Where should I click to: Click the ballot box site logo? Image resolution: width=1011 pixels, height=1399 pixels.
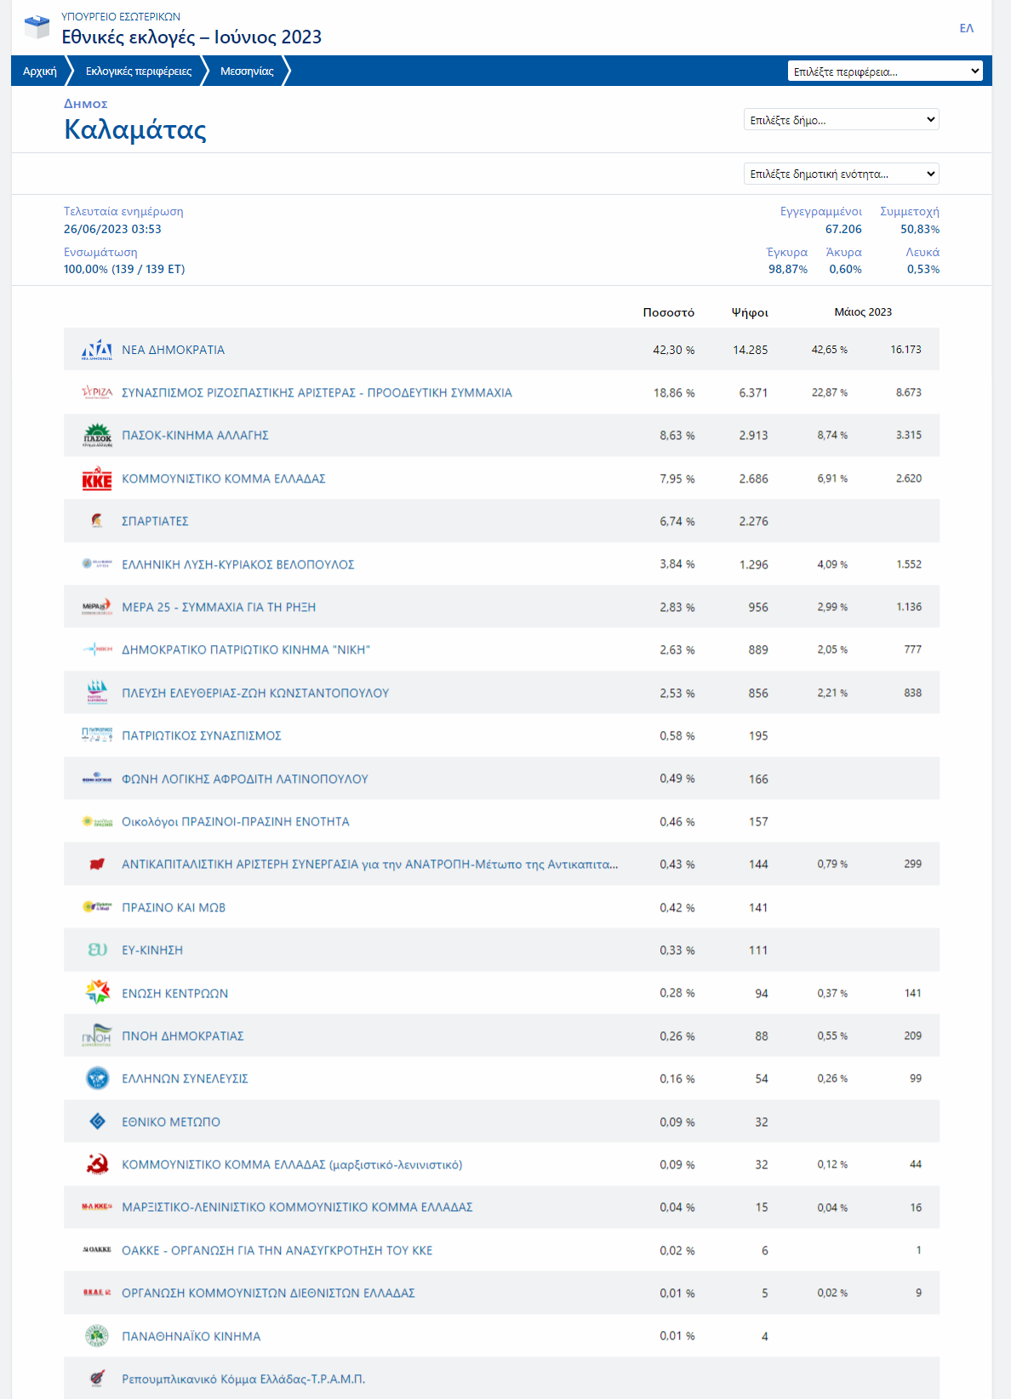pos(37,27)
